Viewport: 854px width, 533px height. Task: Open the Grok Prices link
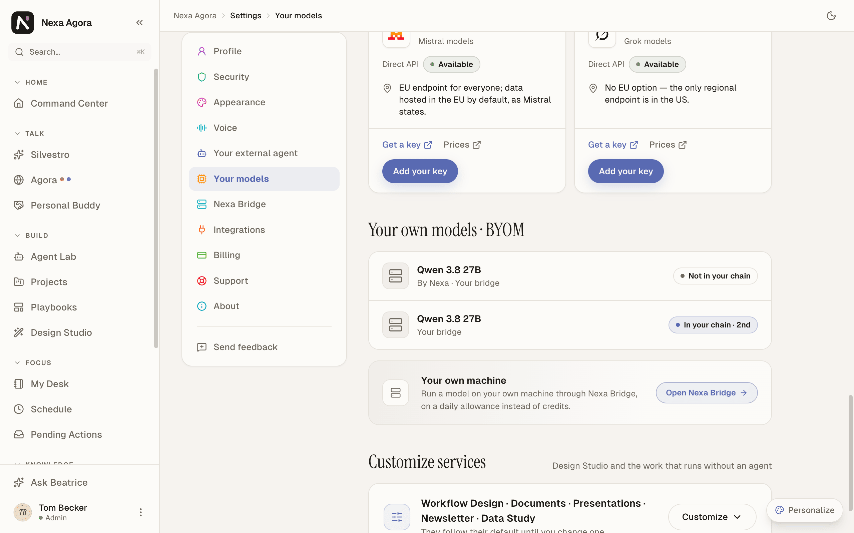pyautogui.click(x=668, y=145)
